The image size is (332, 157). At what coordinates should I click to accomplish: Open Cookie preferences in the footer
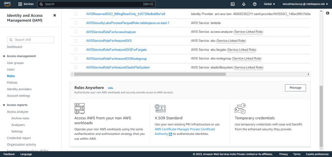point(317,154)
